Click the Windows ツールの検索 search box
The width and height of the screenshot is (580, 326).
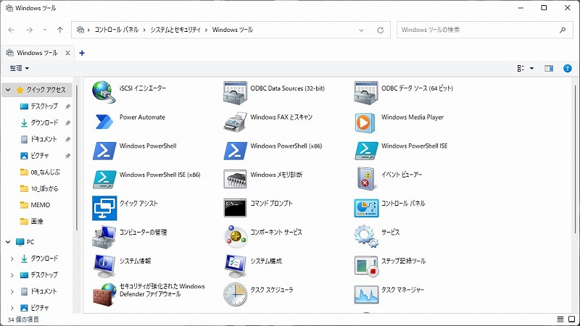tap(485, 30)
